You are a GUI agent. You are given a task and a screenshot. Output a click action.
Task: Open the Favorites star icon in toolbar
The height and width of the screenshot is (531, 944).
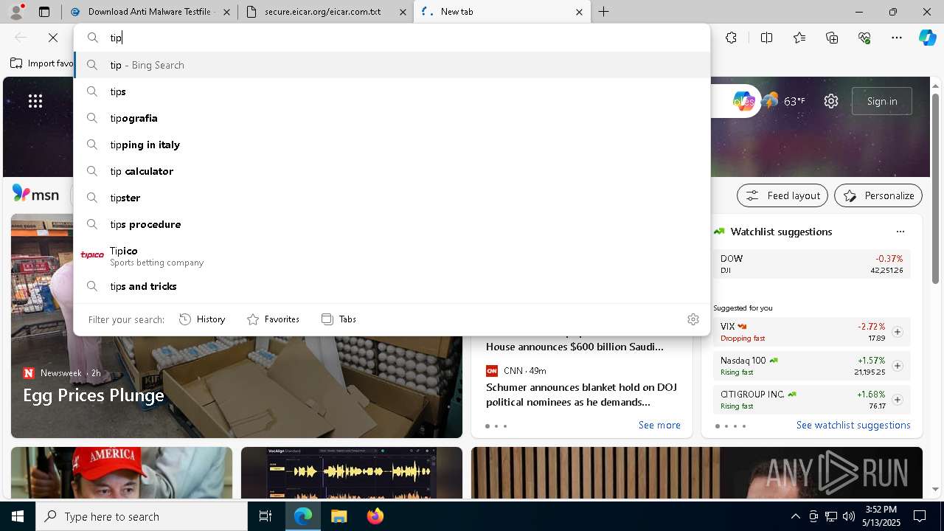pyautogui.click(x=799, y=38)
